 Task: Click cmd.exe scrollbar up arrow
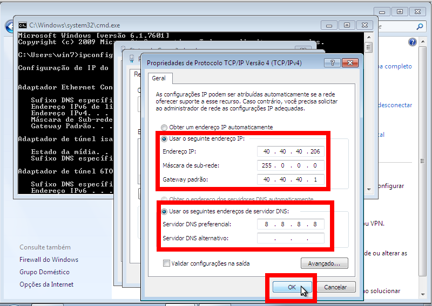point(369,37)
